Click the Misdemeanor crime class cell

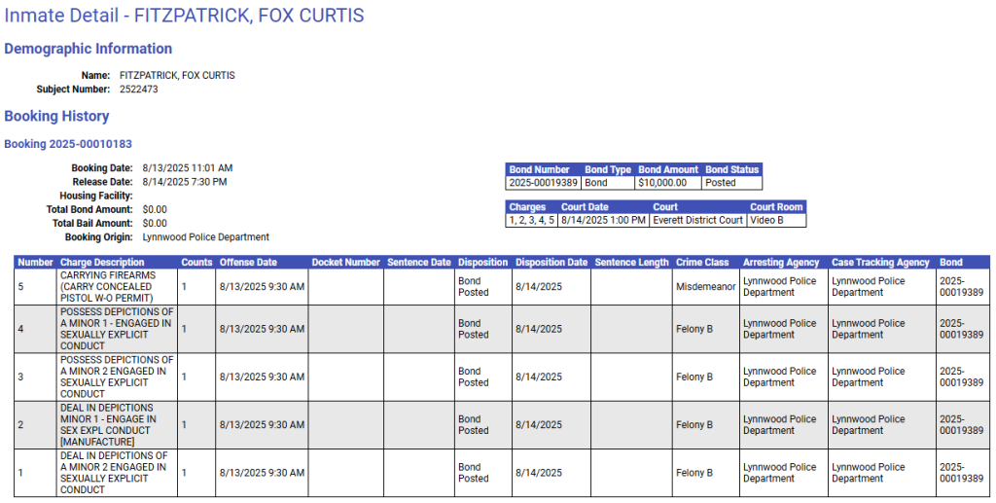pyautogui.click(x=705, y=287)
